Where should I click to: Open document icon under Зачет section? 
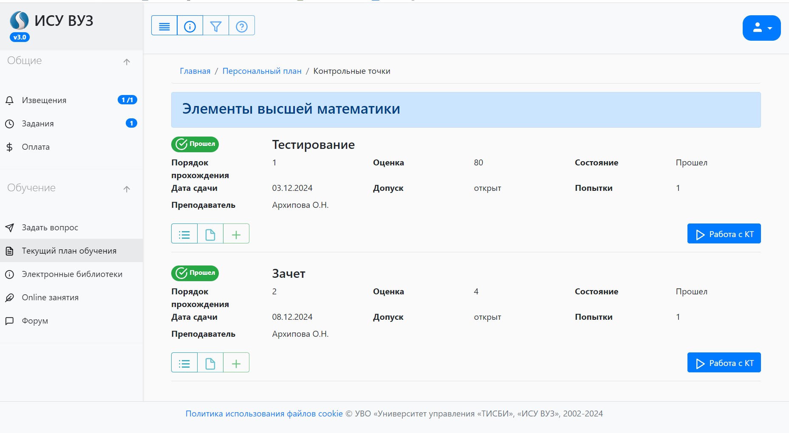pos(210,363)
